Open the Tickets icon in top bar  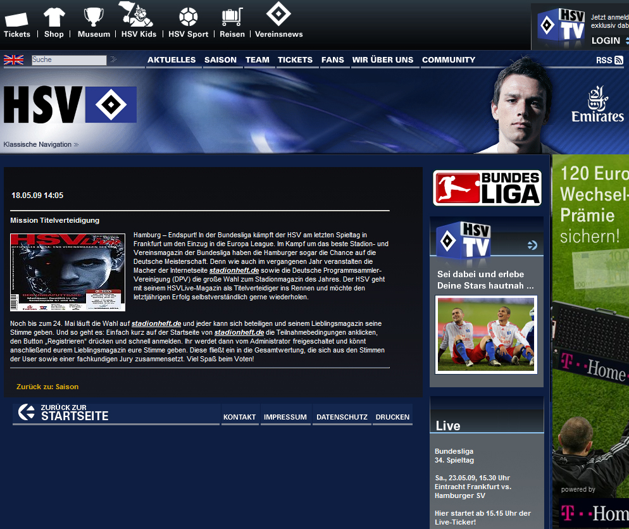click(16, 20)
